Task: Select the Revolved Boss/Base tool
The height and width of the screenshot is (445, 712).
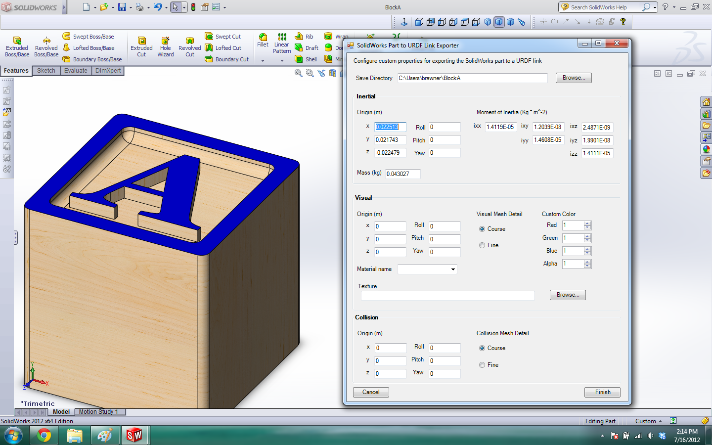Action: (46, 41)
